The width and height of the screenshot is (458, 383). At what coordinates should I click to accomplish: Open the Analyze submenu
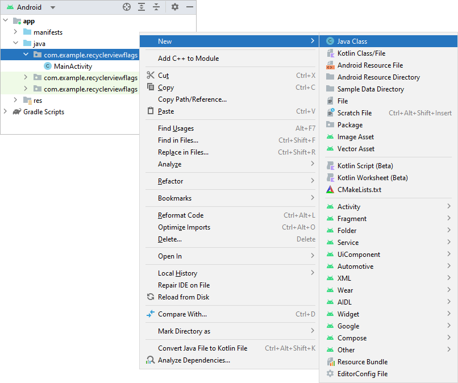point(229,164)
